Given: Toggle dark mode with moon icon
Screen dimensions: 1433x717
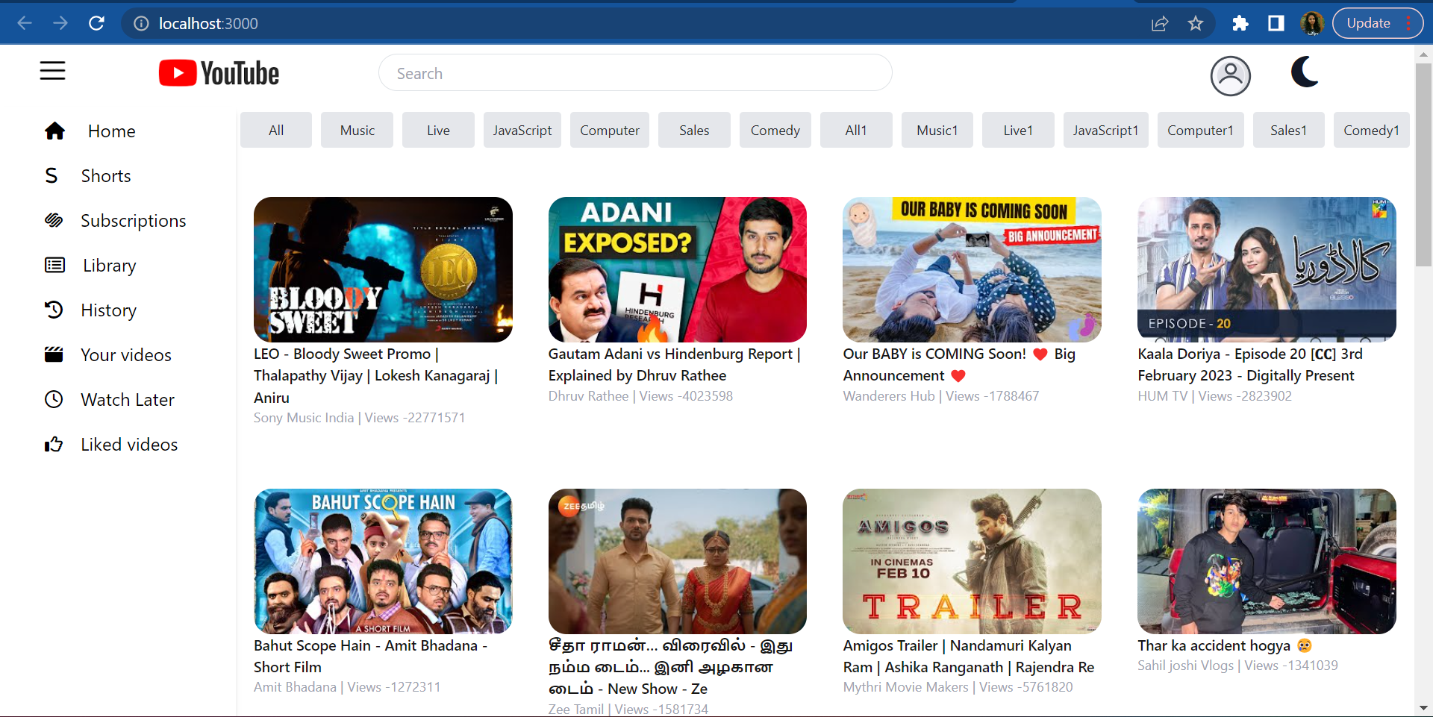Looking at the screenshot, I should [x=1305, y=72].
